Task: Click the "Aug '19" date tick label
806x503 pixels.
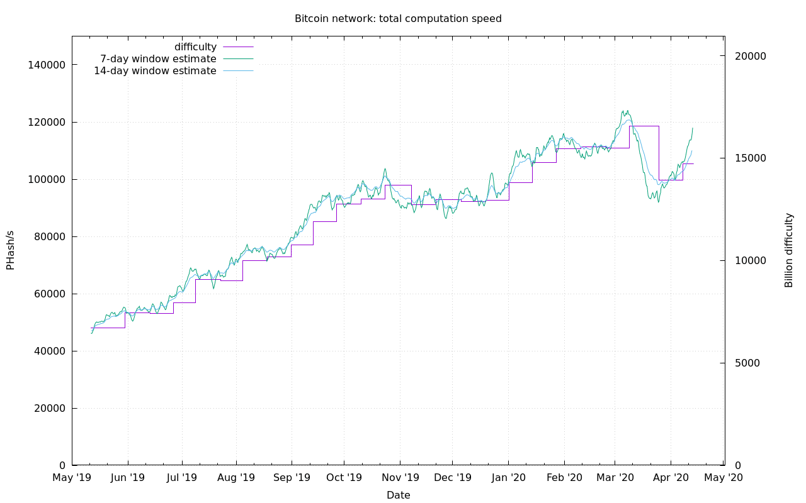Action: (x=236, y=478)
